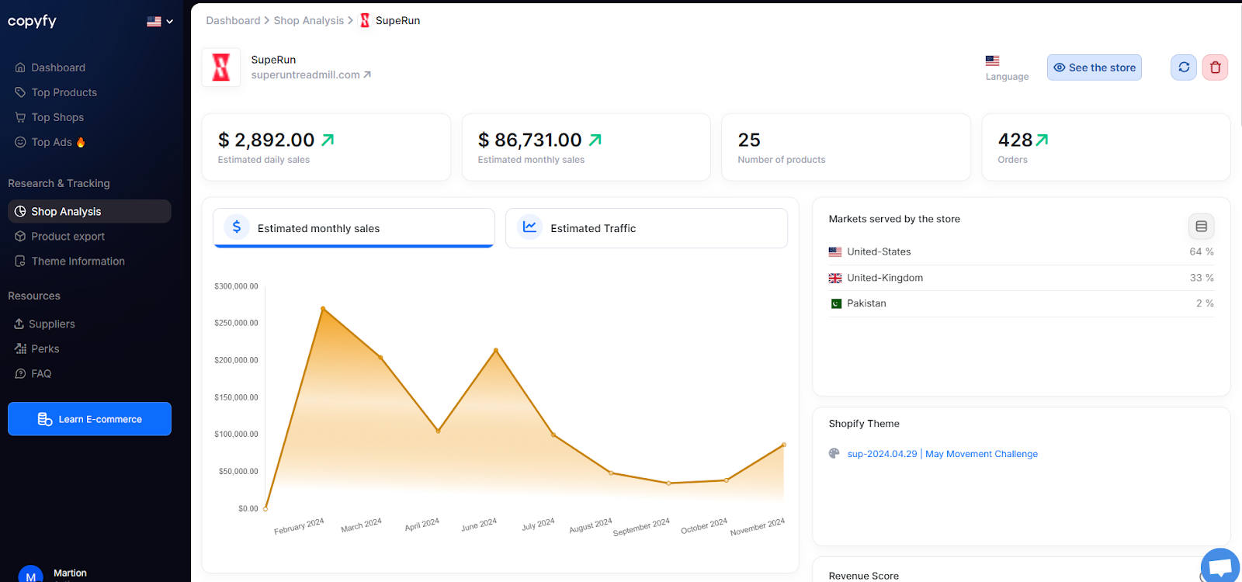Open the language flag dropdown in sidebar
Image resolution: width=1242 pixels, height=582 pixels.
click(160, 22)
